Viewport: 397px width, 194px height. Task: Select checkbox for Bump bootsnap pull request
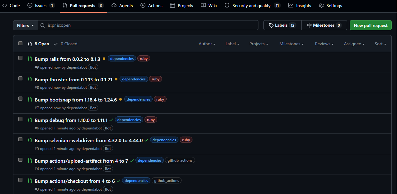tap(21, 99)
